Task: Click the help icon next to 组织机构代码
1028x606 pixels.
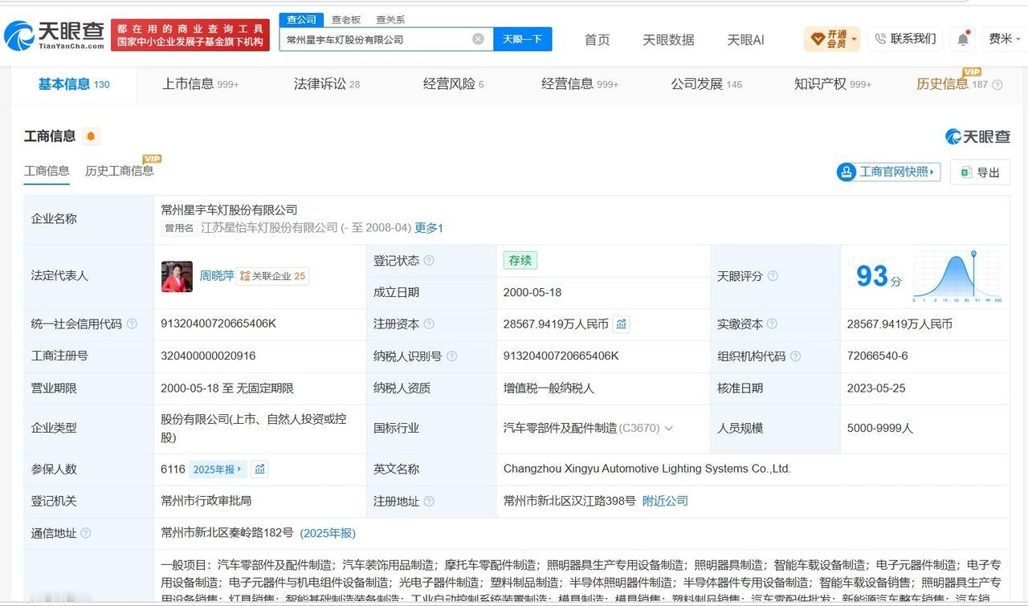Action: [795, 356]
